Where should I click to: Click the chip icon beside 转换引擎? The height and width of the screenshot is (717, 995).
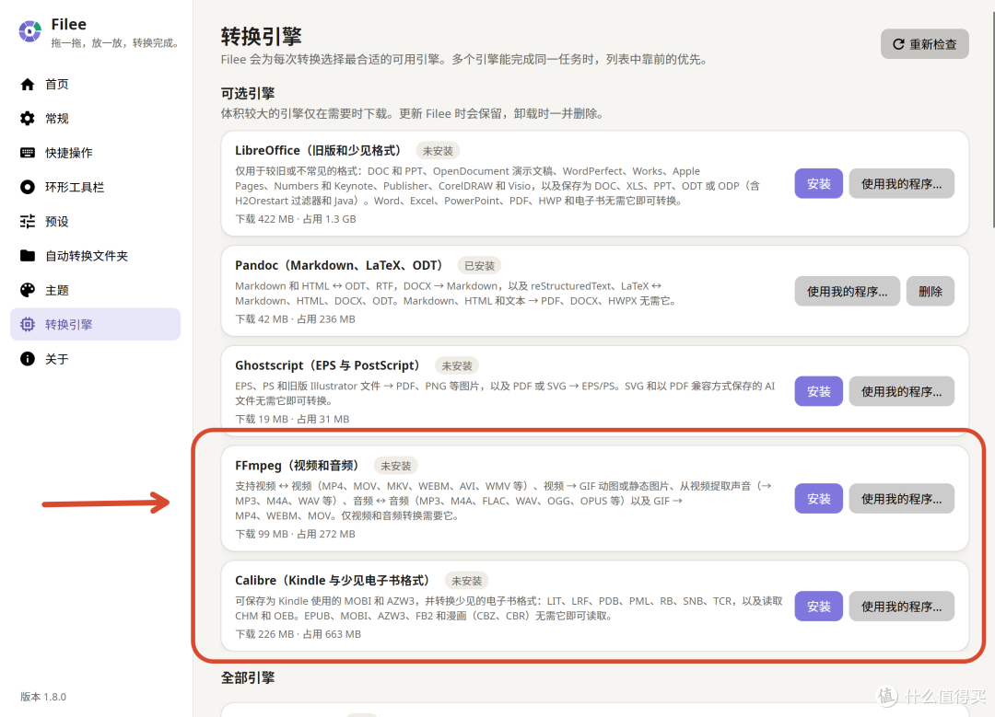point(28,325)
